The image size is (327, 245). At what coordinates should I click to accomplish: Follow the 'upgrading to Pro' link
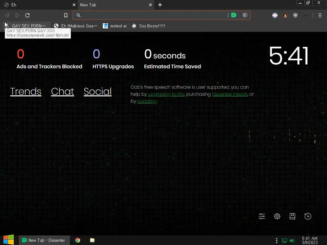pyautogui.click(x=166, y=94)
